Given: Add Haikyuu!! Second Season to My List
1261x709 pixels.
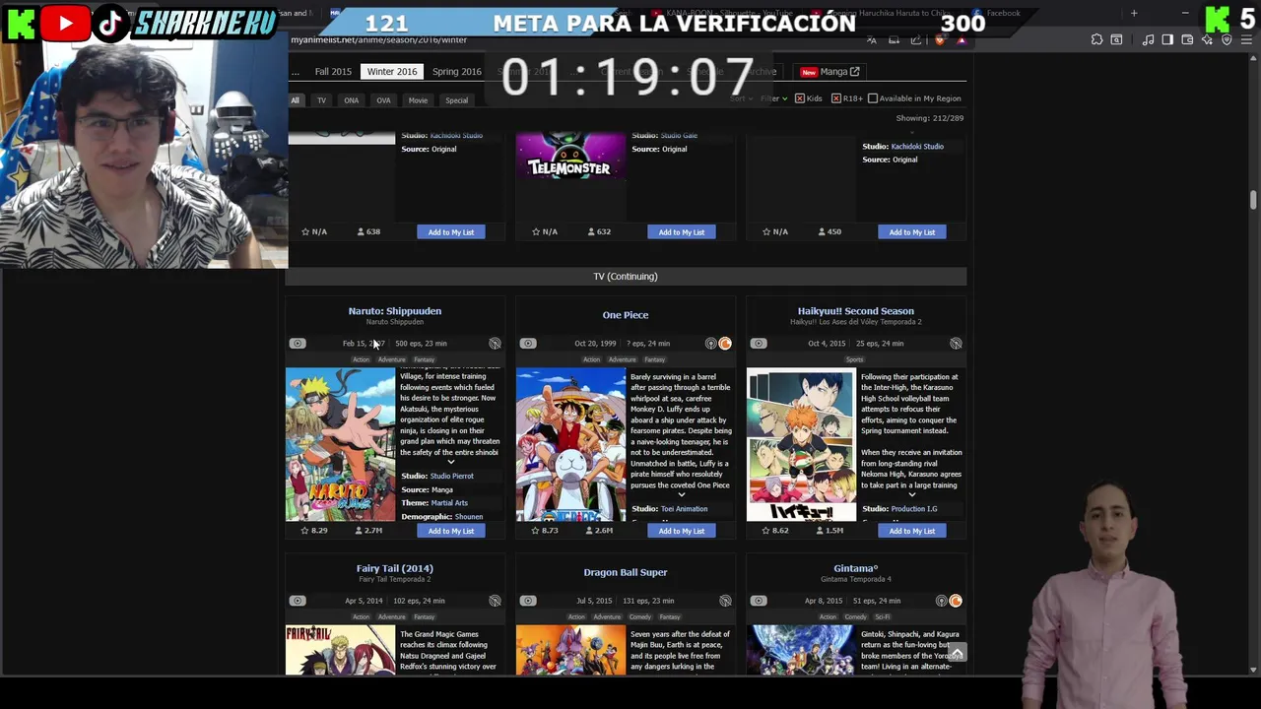Looking at the screenshot, I should coord(912,531).
